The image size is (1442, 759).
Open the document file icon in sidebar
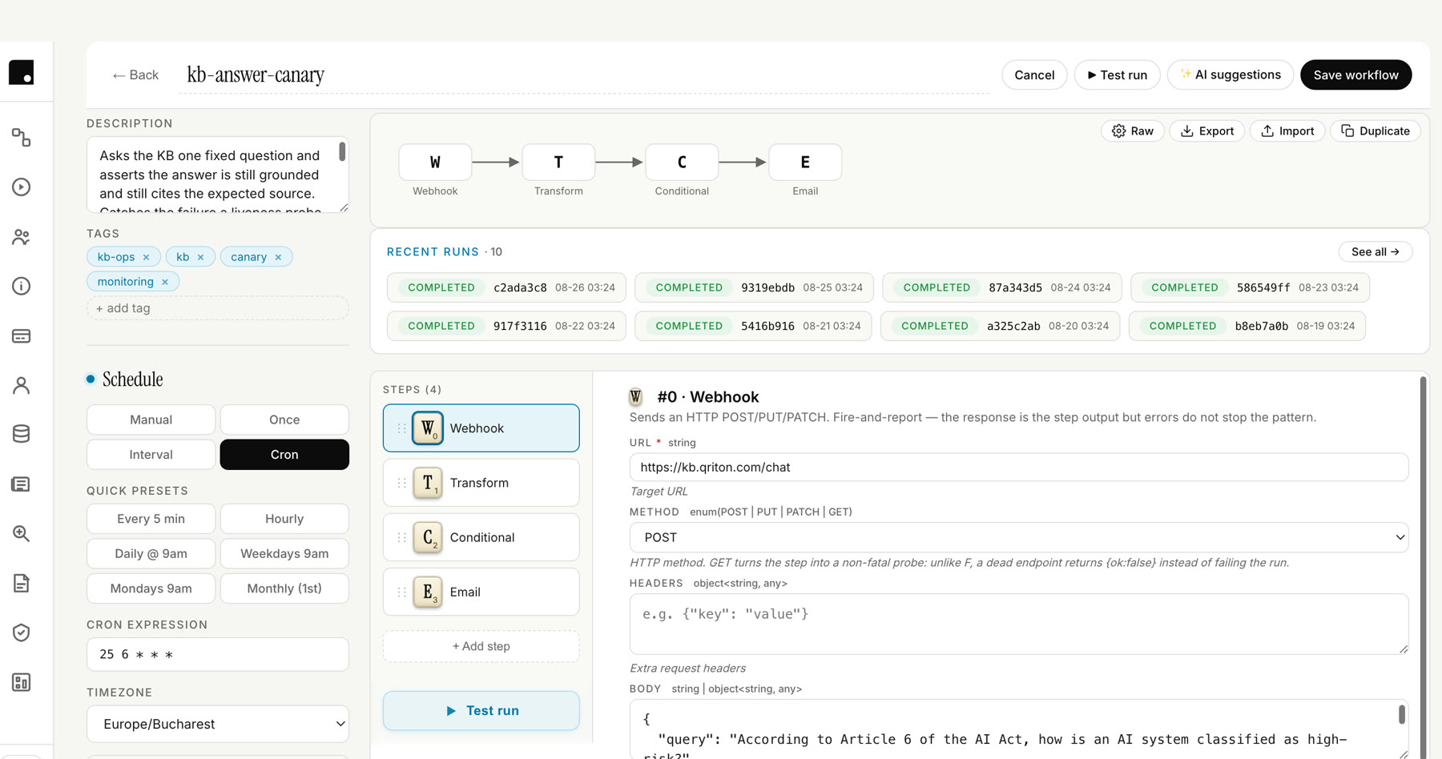(x=22, y=583)
